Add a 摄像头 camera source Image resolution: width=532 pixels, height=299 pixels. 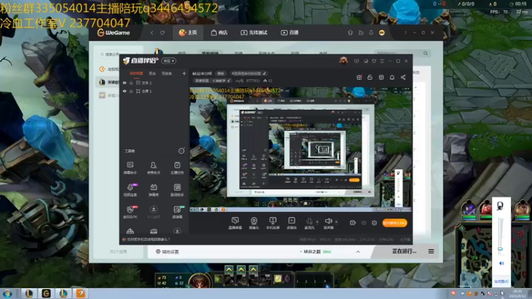pos(254,223)
